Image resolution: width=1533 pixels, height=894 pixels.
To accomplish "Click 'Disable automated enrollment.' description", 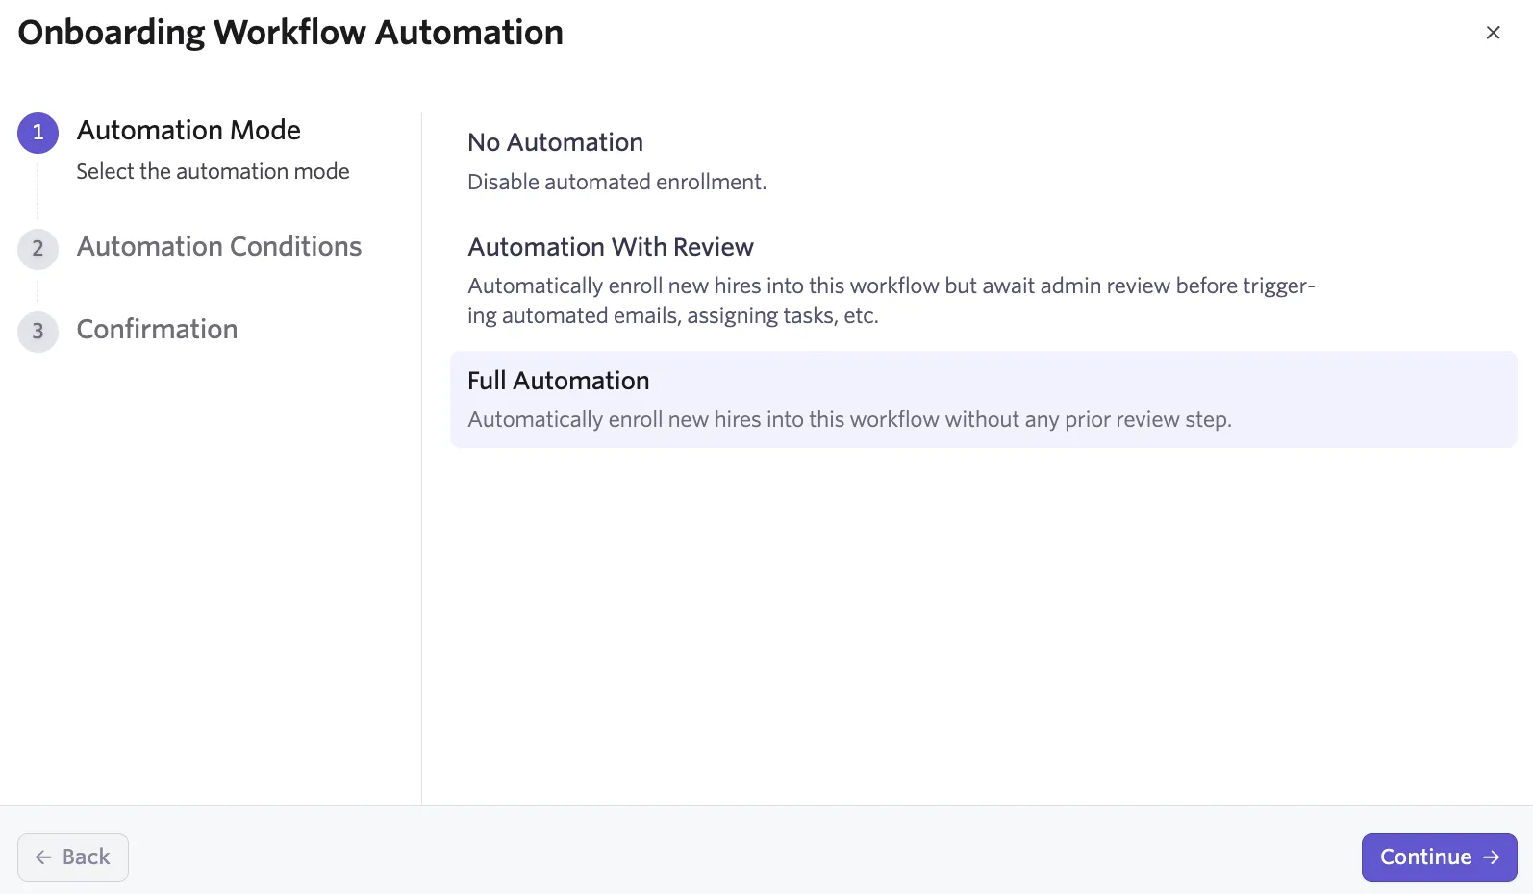I will tap(616, 182).
